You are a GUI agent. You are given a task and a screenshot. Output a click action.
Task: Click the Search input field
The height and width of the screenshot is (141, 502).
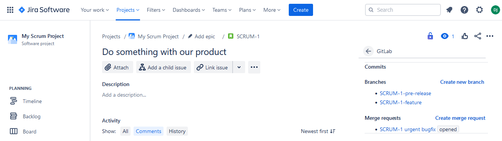coord(403,10)
